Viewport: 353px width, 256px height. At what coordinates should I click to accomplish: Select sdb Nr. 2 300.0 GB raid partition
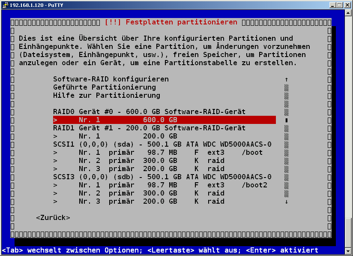click(138, 193)
